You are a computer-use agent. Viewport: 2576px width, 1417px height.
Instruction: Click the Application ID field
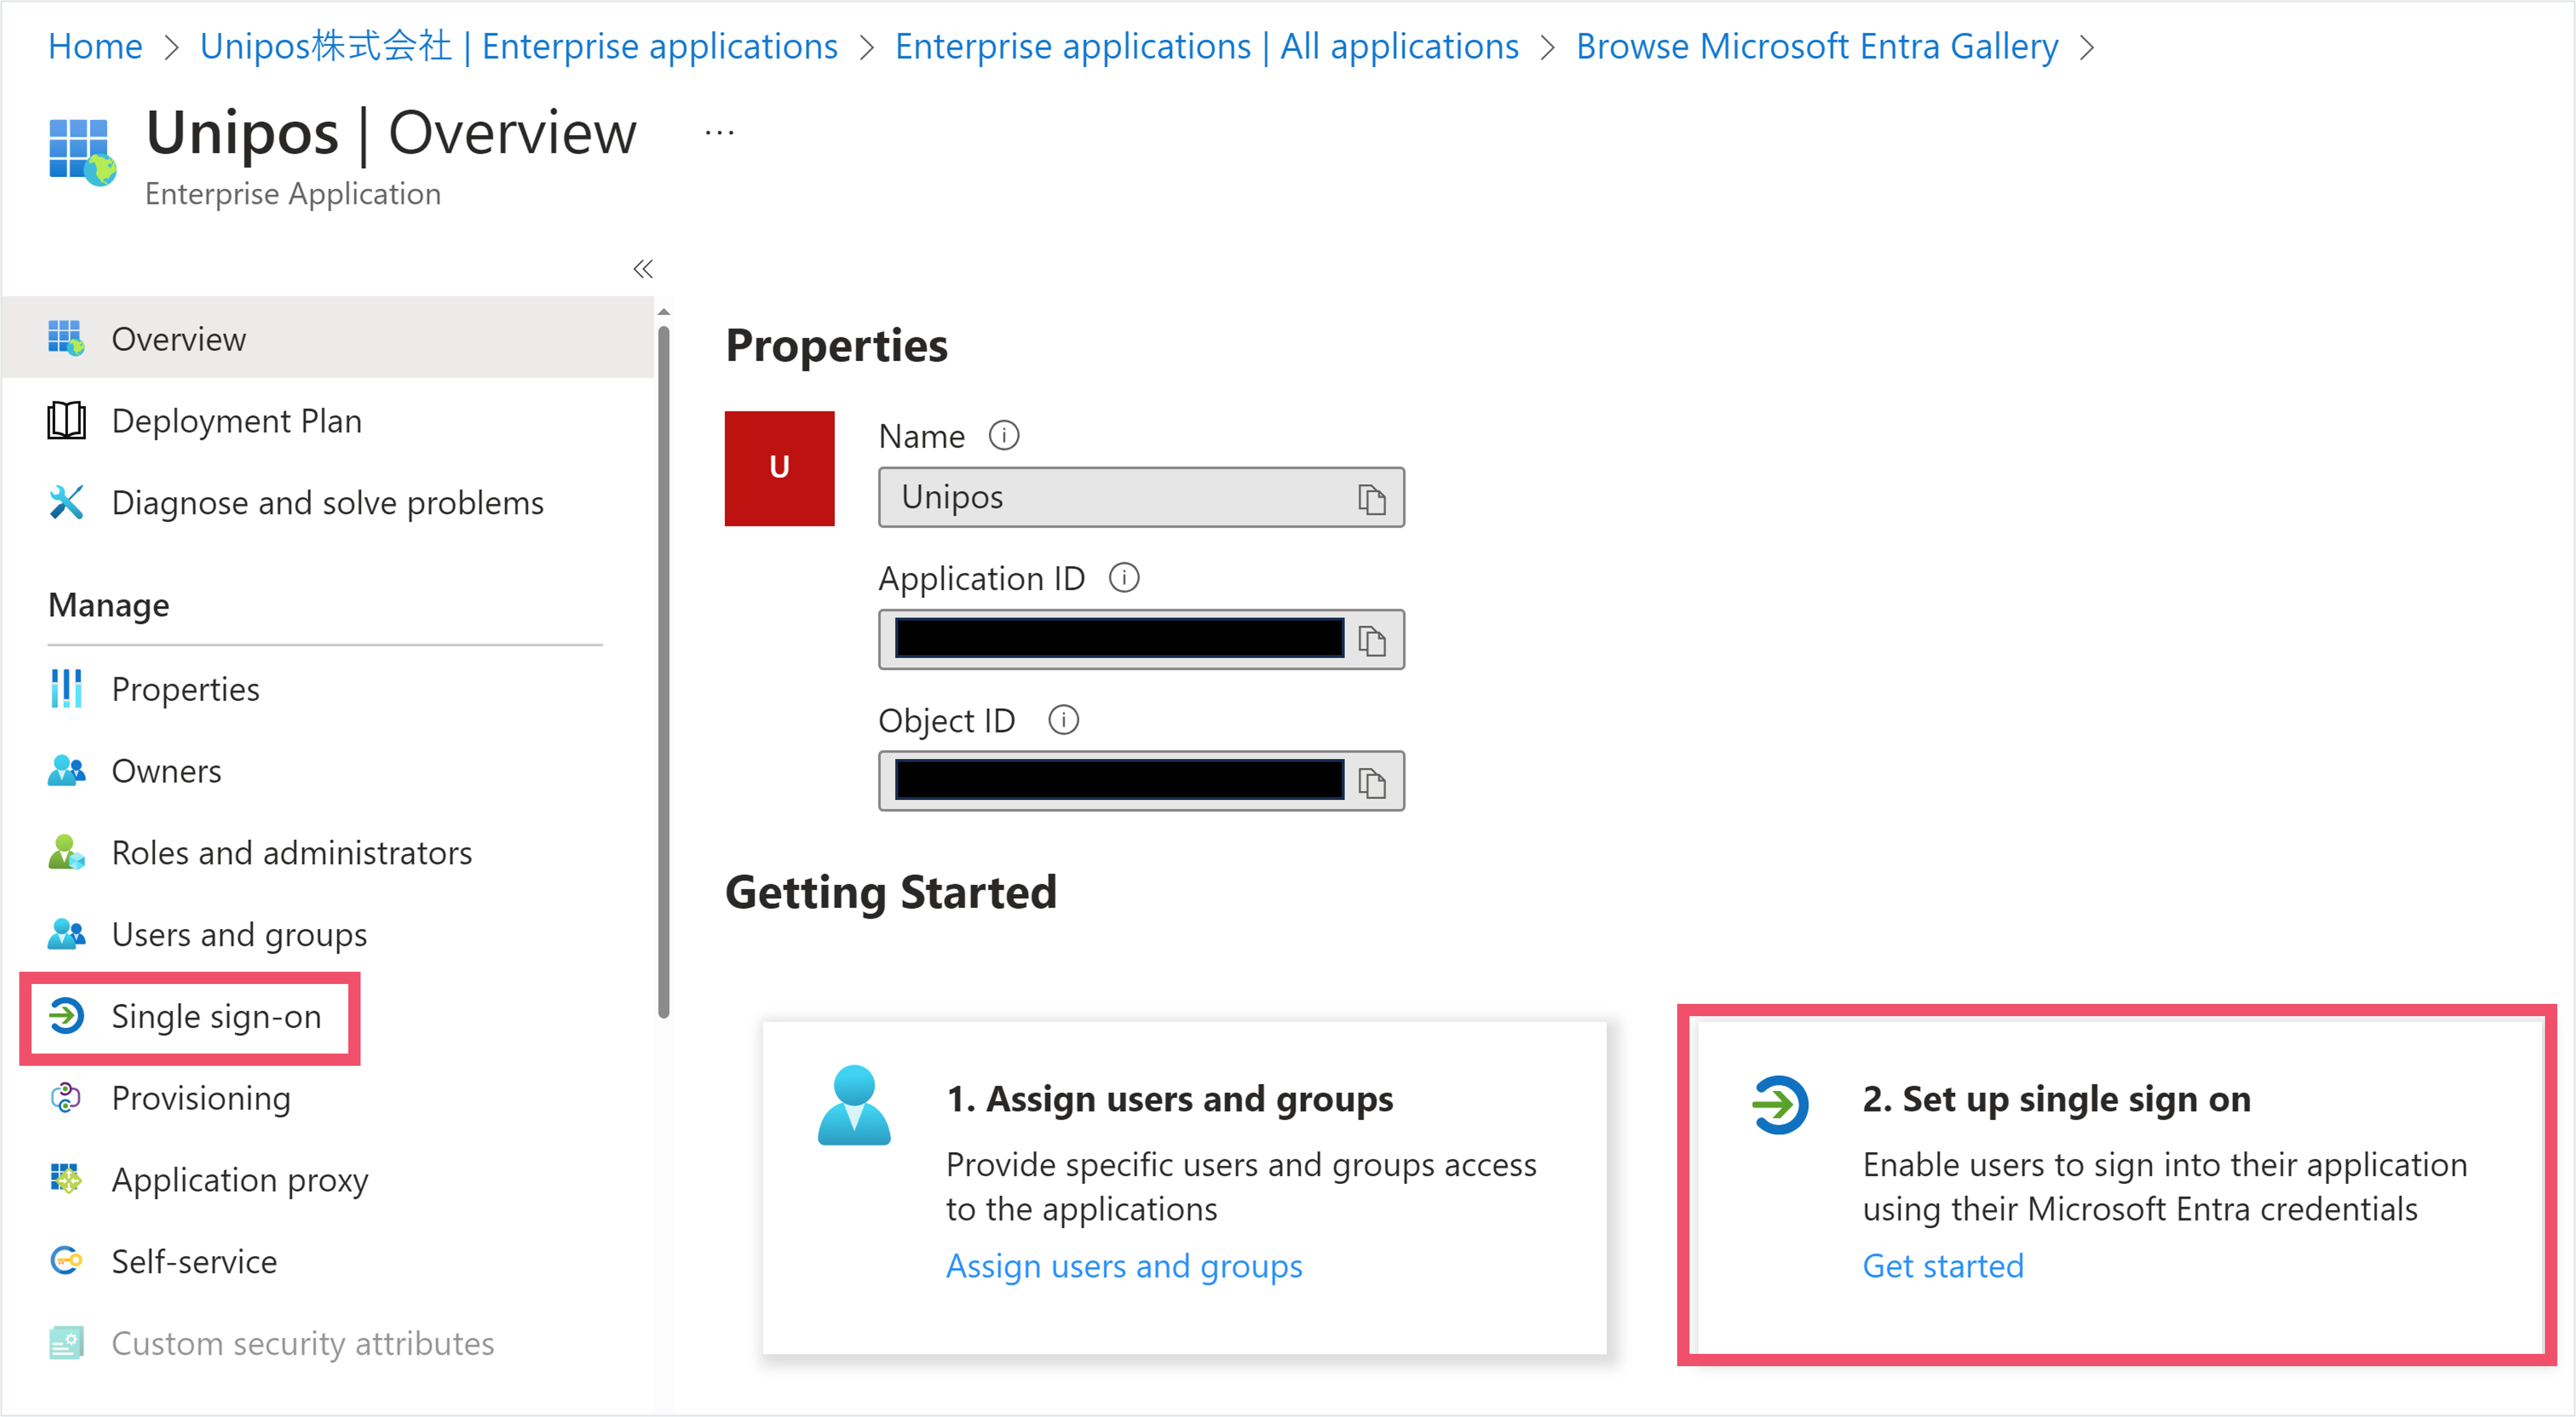click(x=1141, y=639)
